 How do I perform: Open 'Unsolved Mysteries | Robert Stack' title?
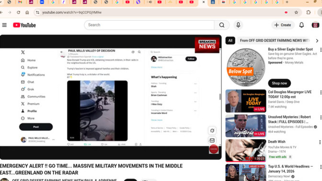coord(289,119)
